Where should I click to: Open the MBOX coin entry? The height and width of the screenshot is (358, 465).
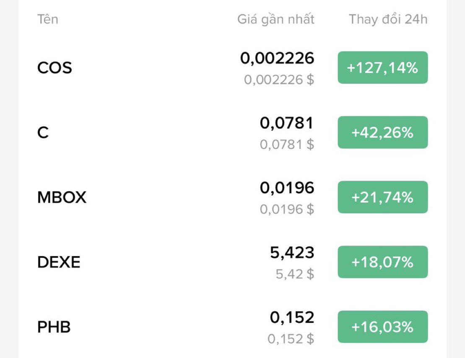pyautogui.click(x=62, y=197)
